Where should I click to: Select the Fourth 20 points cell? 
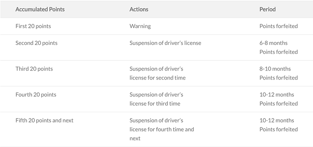pos(36,95)
